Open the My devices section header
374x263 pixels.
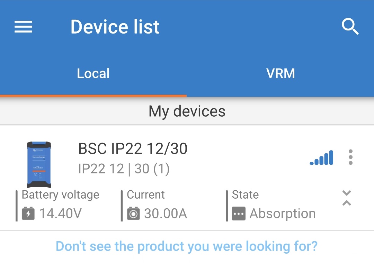(x=187, y=111)
